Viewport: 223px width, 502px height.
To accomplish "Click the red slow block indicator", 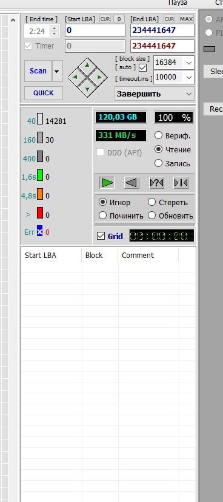I will 40,212.
